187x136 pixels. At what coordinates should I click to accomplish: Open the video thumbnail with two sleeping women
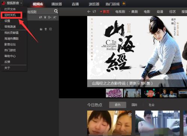coord(109,123)
